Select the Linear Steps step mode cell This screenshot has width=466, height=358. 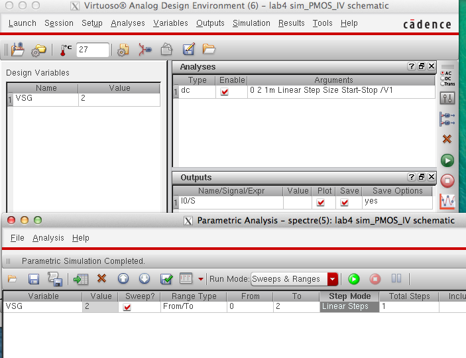pos(349,306)
